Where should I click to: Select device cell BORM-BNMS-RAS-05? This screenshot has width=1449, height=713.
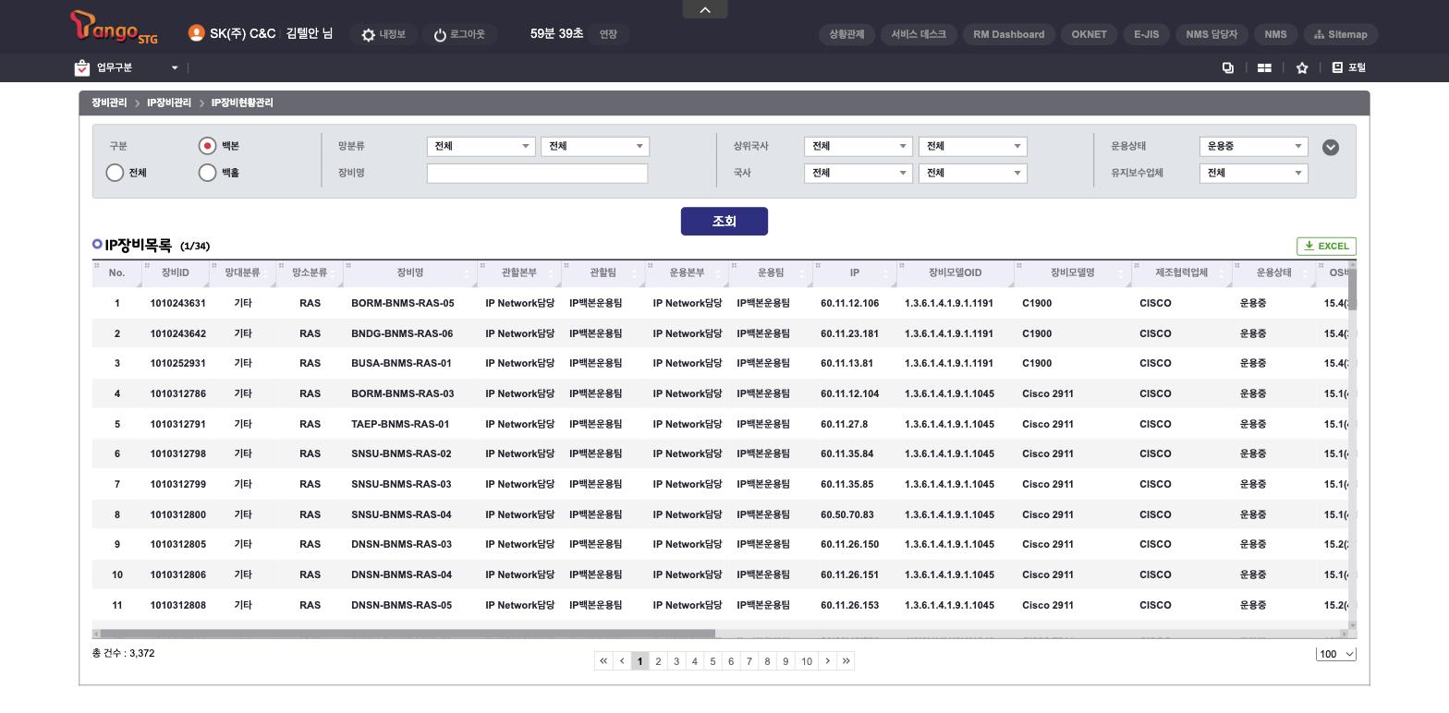[x=403, y=303]
